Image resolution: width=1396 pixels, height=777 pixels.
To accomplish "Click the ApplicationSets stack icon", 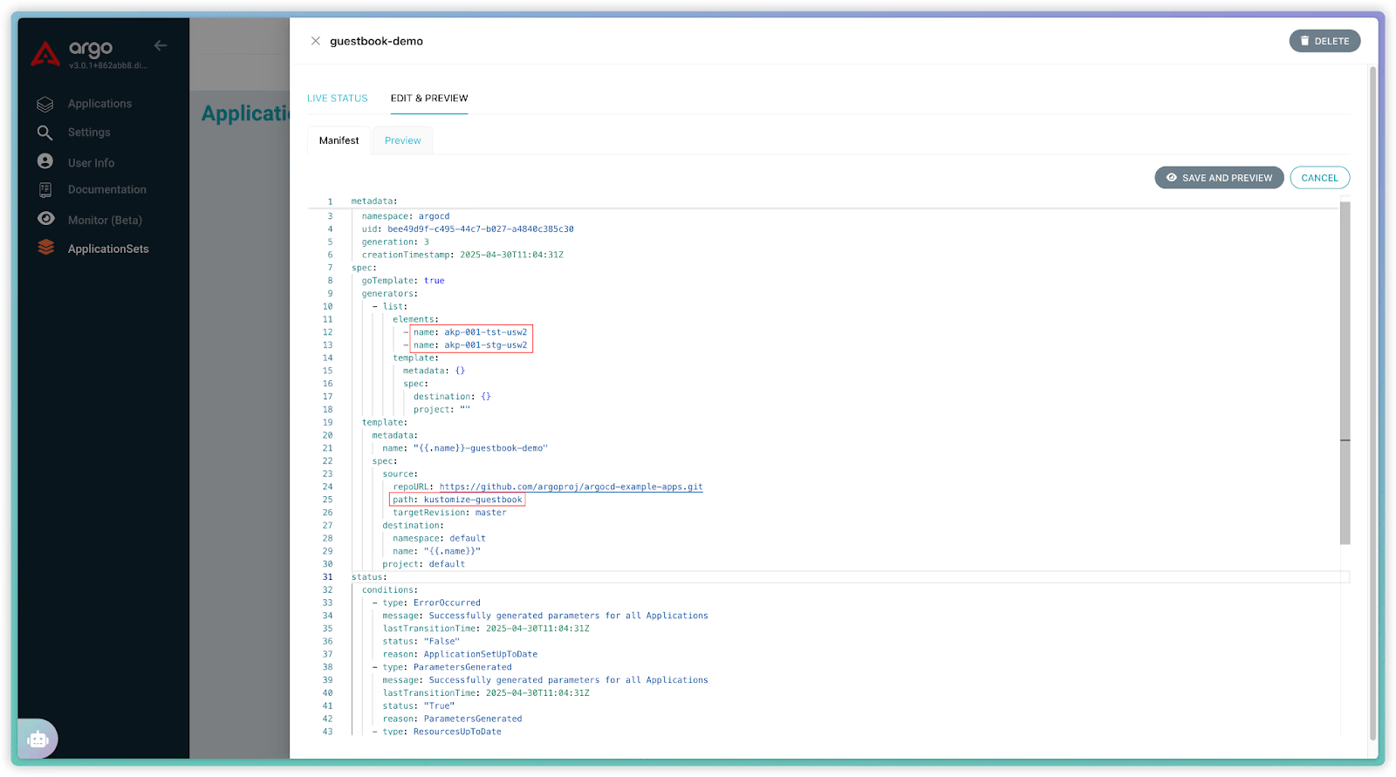I will (x=46, y=248).
